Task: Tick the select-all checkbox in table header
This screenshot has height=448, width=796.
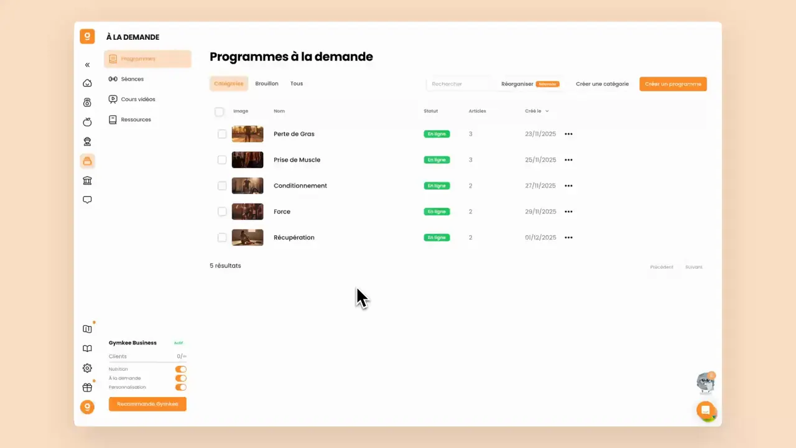Action: (219, 112)
